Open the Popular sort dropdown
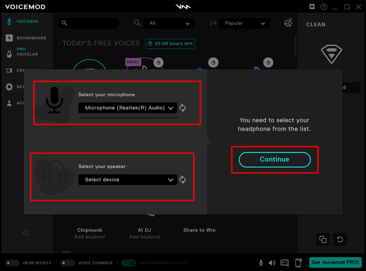This screenshot has width=366, height=271. 245,23
